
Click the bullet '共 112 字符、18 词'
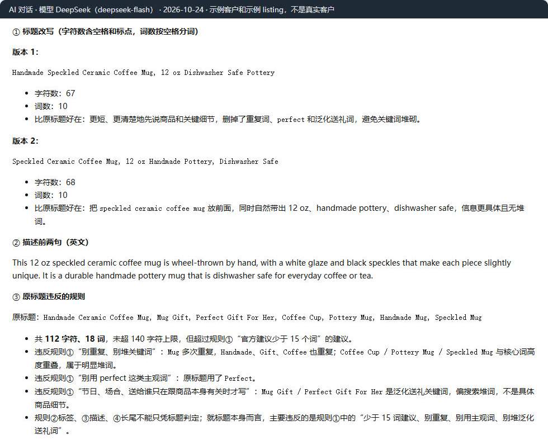[x=195, y=339]
